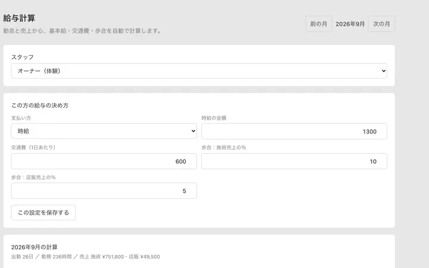Go to the previous month (前の月)
The image size is (429, 268).
[319, 24]
